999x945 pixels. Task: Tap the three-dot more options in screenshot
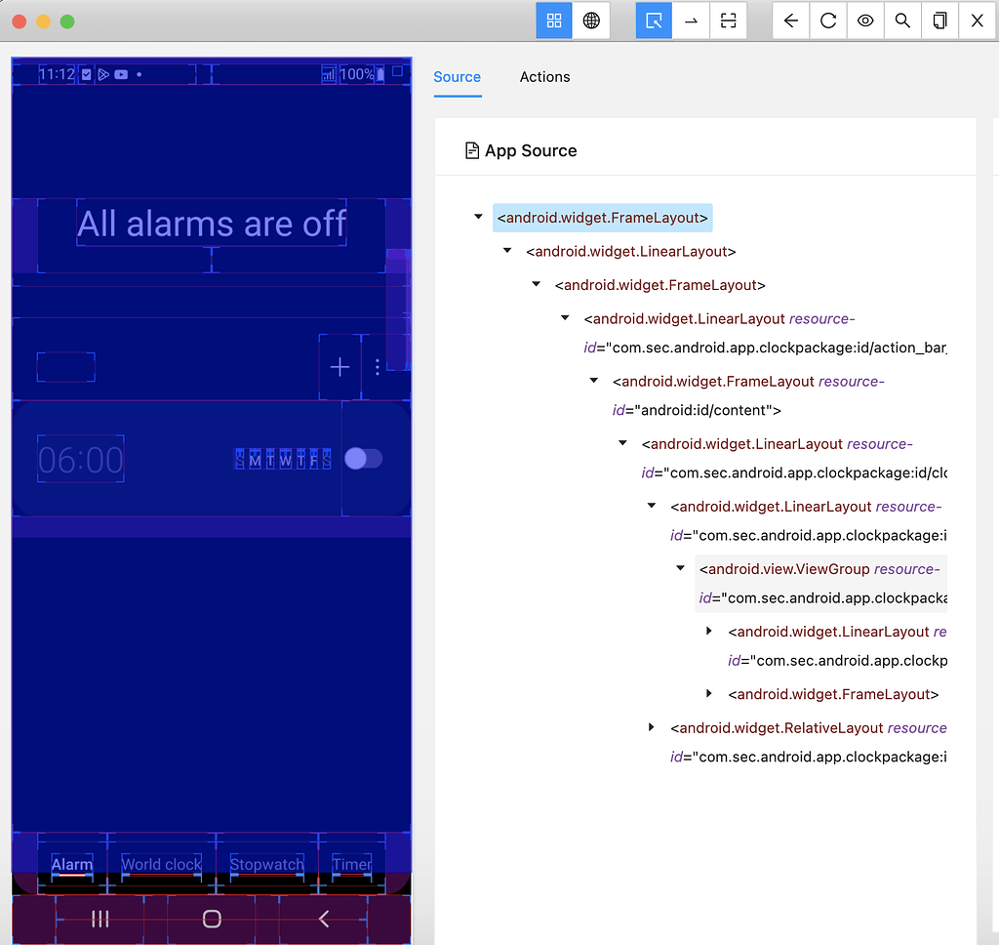click(378, 366)
